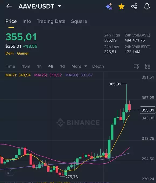Tap the 24h Vol(USDT) value 172,14M
The height and width of the screenshot is (183, 156).
pos(132,52)
